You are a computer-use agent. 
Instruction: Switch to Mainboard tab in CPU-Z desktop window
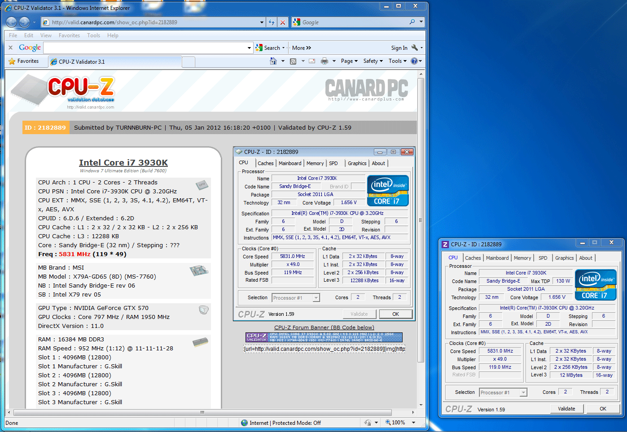coord(497,258)
